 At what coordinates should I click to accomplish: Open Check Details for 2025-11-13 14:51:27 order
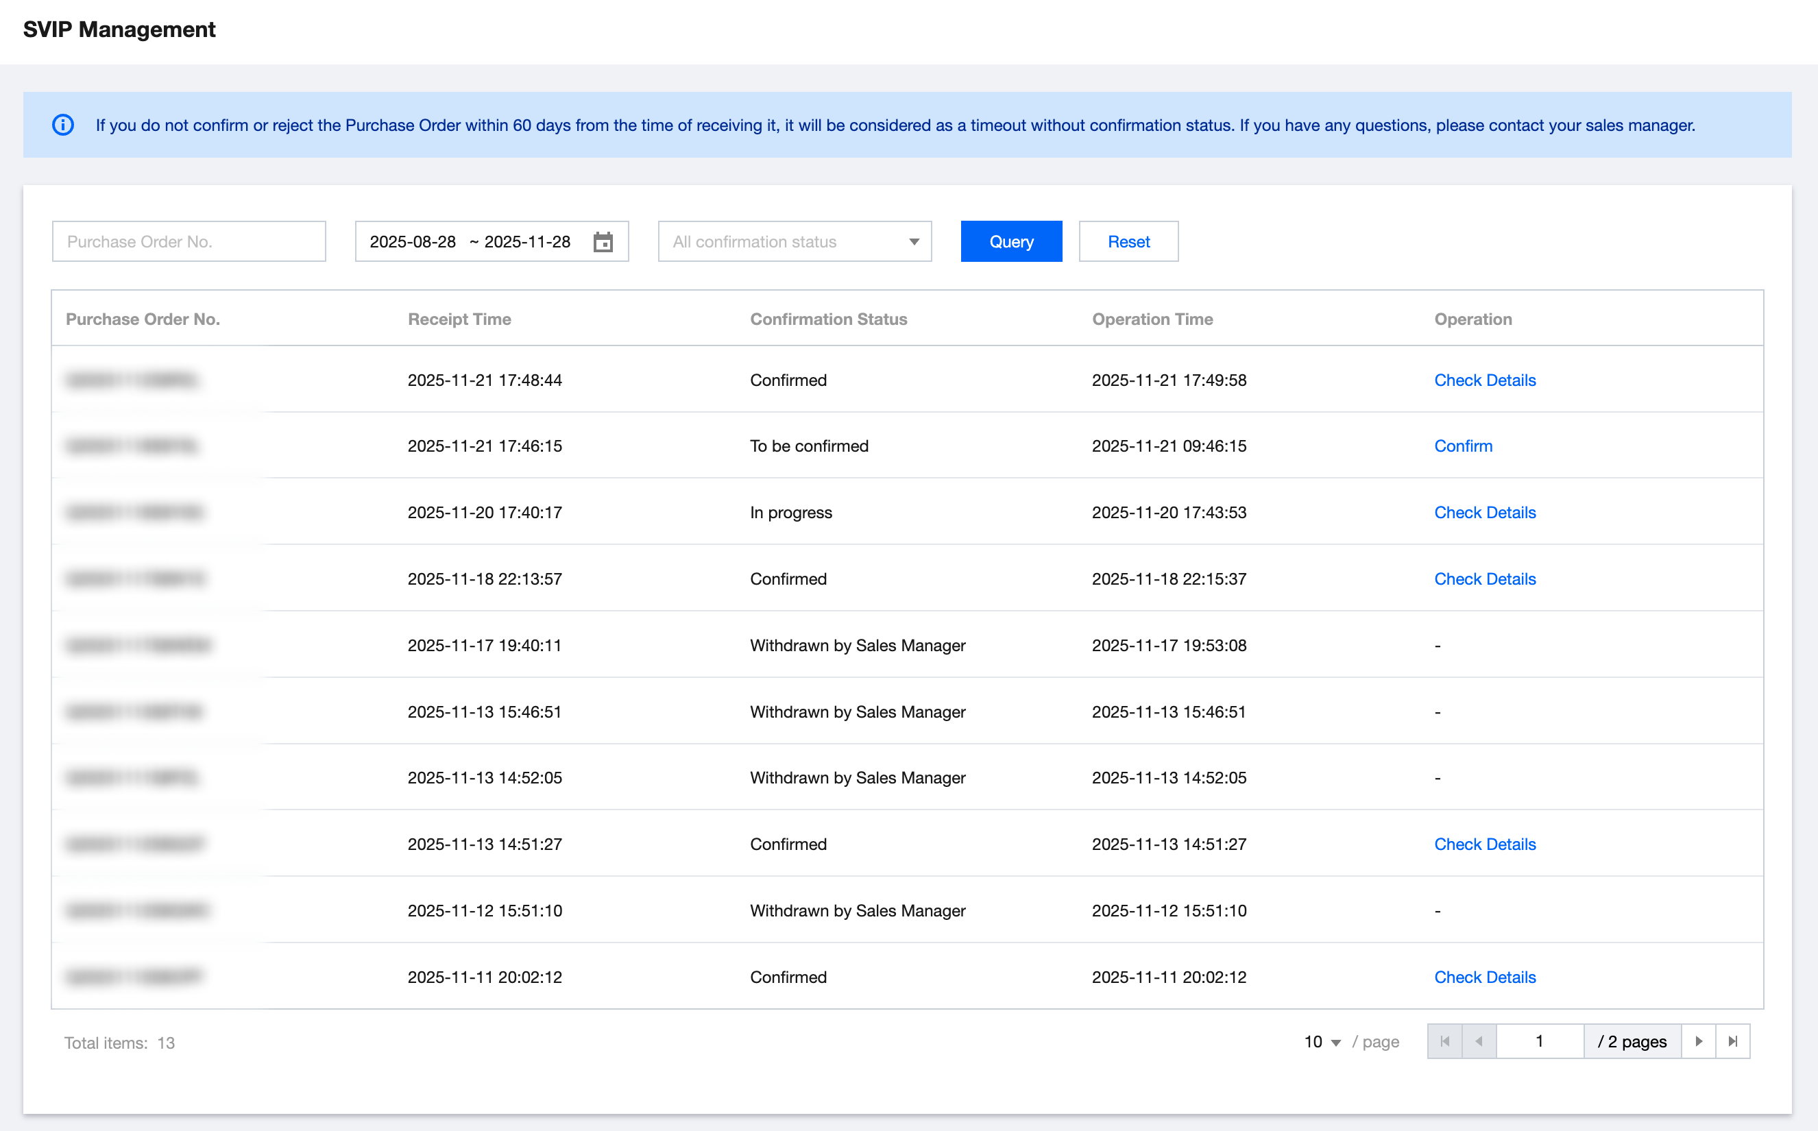[x=1484, y=844]
